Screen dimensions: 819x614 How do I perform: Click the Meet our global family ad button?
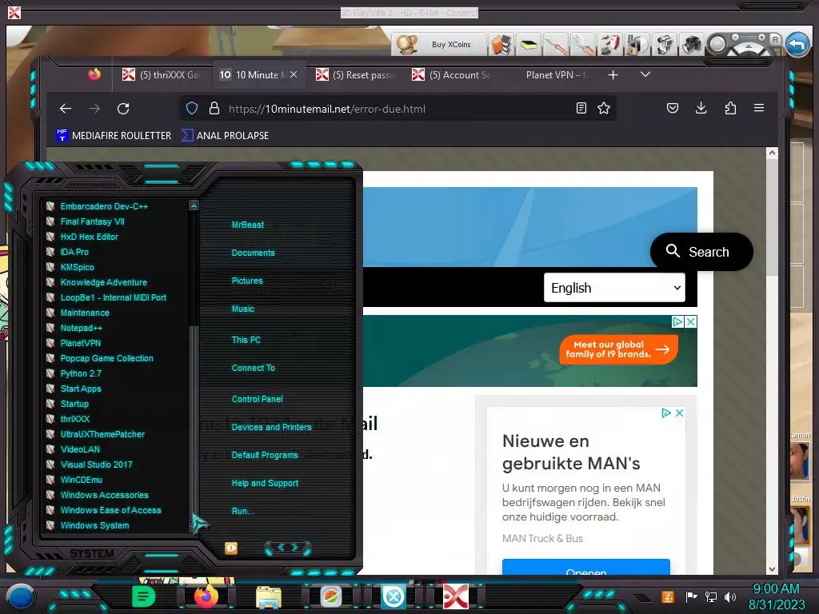click(x=618, y=349)
